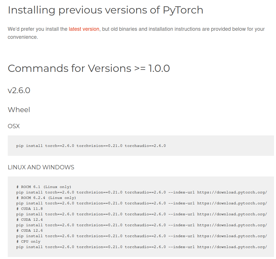Viewport: 276px width, 259px height.
Task: Open the 'latest version' link
Action: 84,29
